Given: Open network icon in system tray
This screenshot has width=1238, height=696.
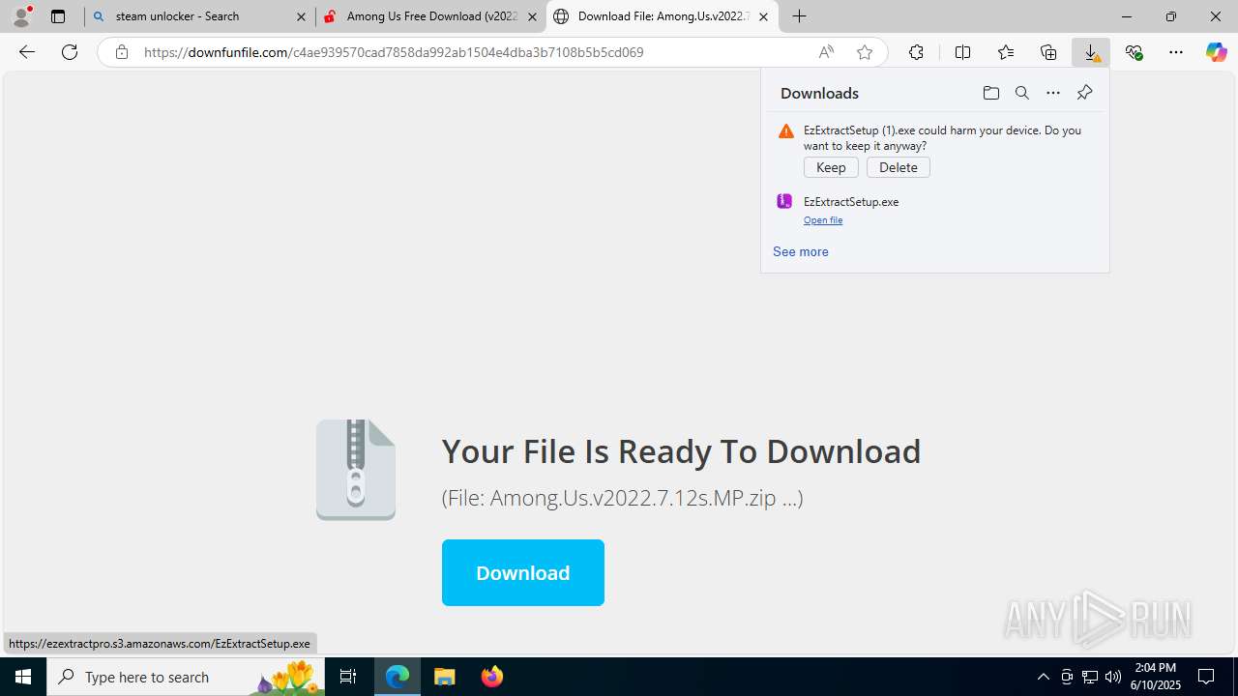Looking at the screenshot, I should [x=1090, y=677].
